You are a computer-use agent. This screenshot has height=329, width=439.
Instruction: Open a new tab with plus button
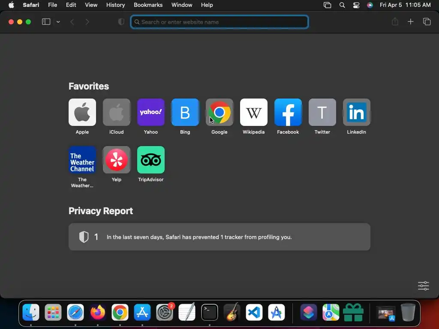tap(410, 21)
